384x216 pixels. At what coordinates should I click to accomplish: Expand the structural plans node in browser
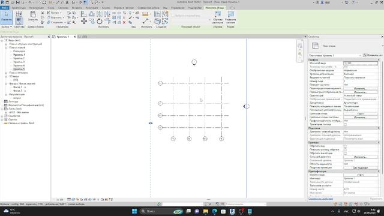6,44
